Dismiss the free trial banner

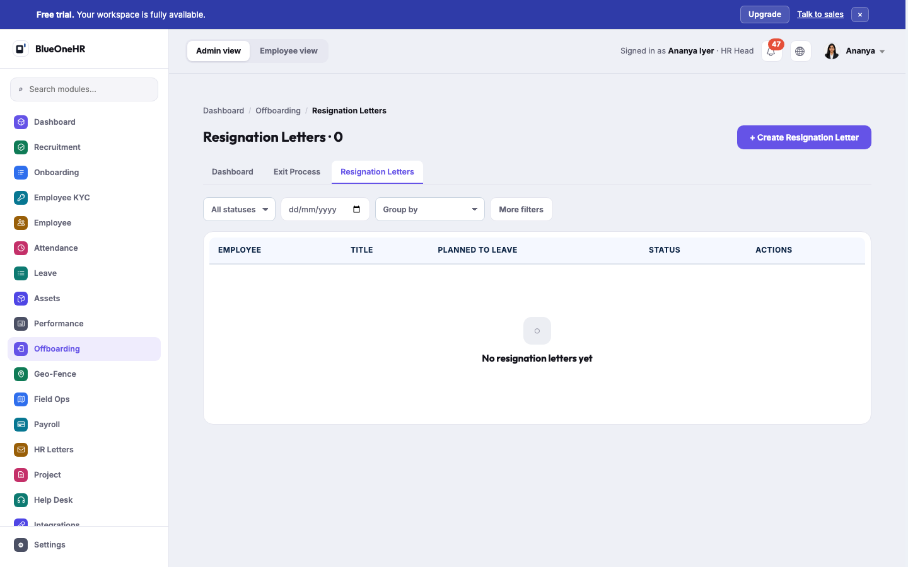coord(860,14)
